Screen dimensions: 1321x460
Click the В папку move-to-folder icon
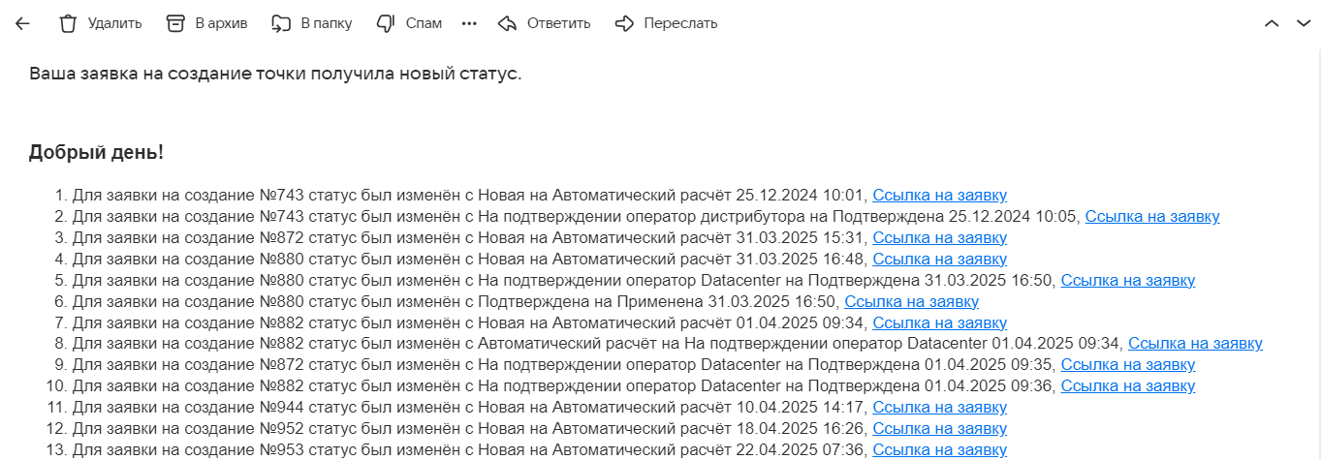tap(281, 23)
